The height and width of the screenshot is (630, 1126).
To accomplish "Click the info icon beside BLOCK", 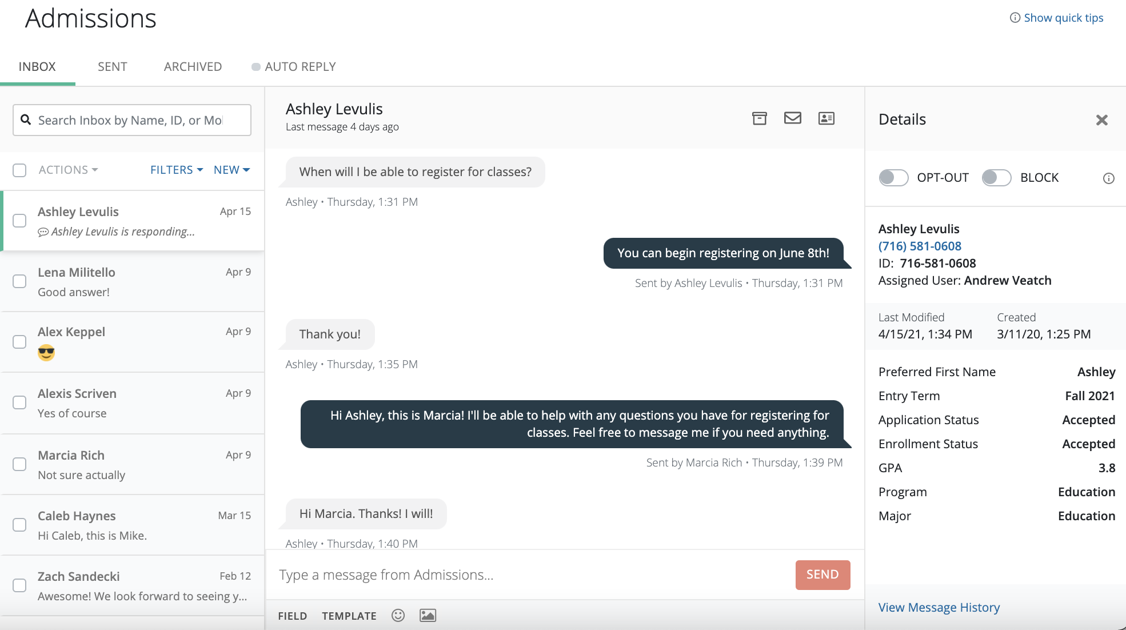I will click(1108, 178).
